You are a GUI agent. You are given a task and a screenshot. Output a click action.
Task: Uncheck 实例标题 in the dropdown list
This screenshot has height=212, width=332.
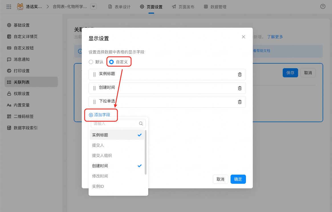(x=117, y=135)
